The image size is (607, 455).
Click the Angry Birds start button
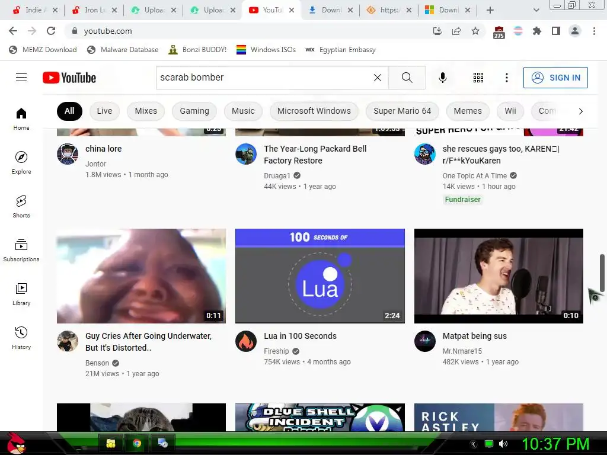(x=15, y=443)
